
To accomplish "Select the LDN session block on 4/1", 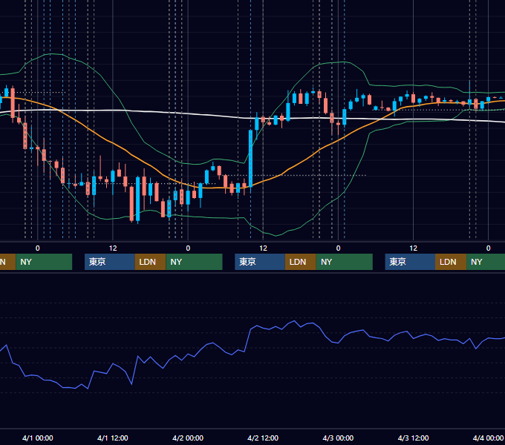I will (151, 262).
